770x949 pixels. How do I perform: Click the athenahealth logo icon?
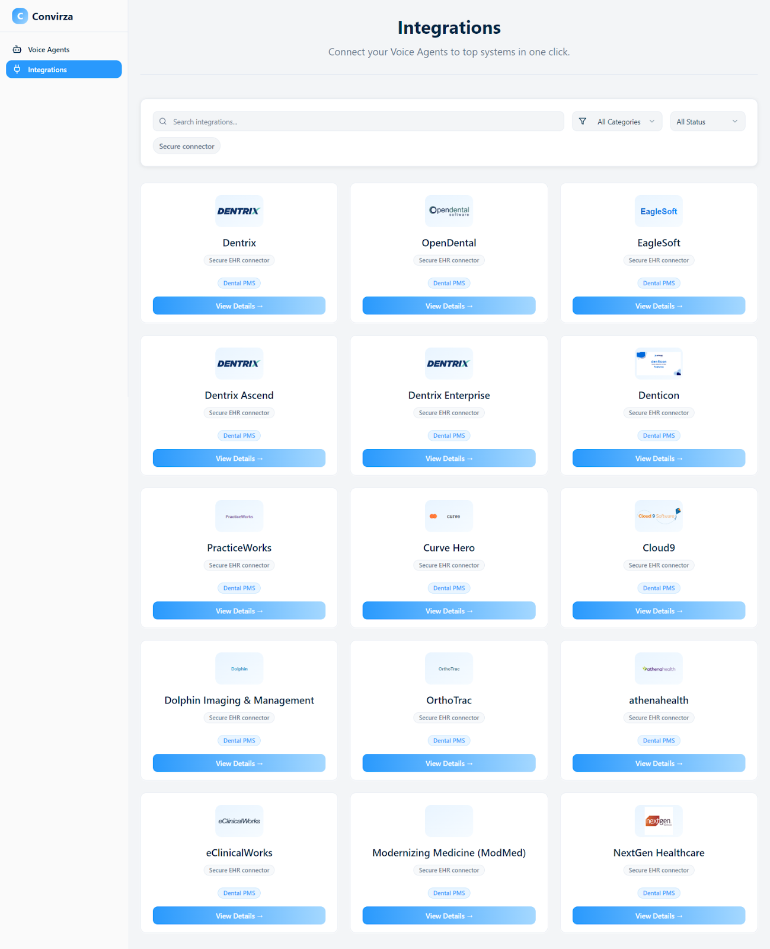tap(659, 668)
